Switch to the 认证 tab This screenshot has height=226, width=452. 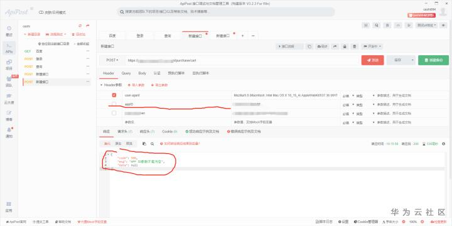157,73
